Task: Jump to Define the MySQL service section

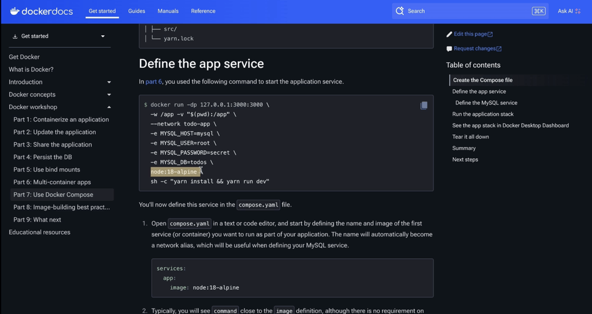Action: (x=487, y=103)
